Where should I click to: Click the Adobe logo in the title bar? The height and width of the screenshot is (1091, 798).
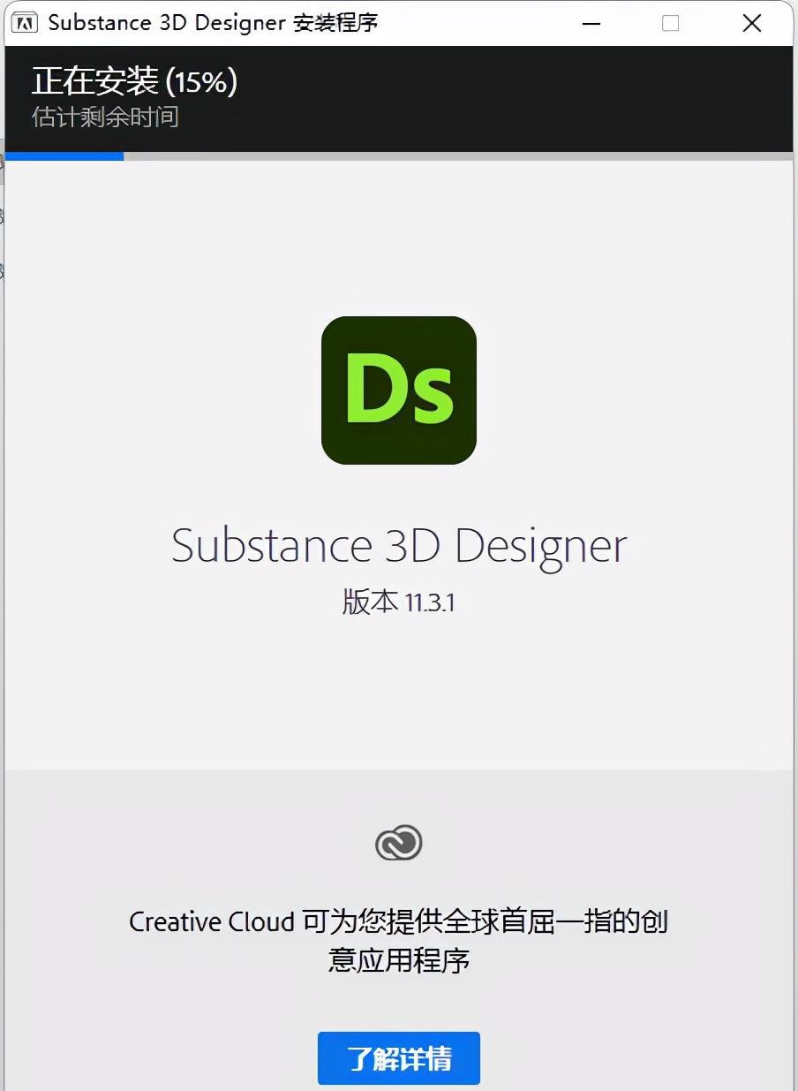(x=26, y=23)
